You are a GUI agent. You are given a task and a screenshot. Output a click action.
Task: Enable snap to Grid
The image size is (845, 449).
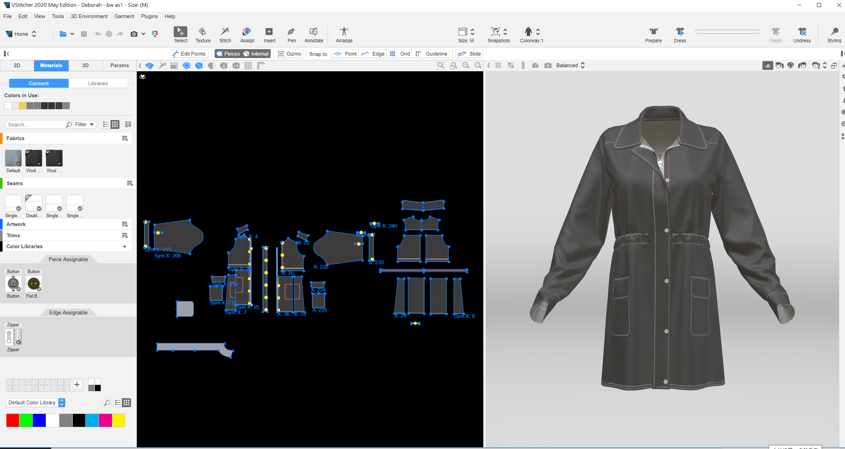(399, 54)
